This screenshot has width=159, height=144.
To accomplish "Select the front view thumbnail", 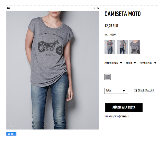I will (x=110, y=47).
